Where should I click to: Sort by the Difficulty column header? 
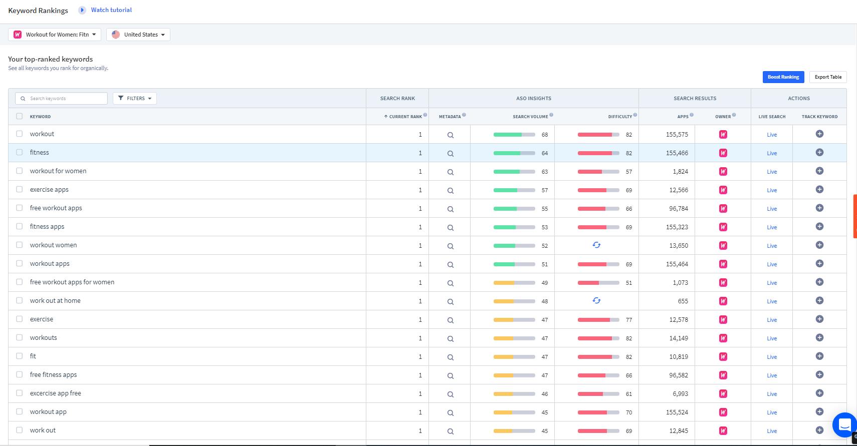[x=619, y=117]
